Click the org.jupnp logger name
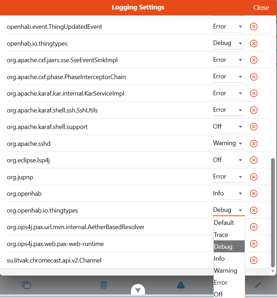This screenshot has height=298, width=277. 20,177
